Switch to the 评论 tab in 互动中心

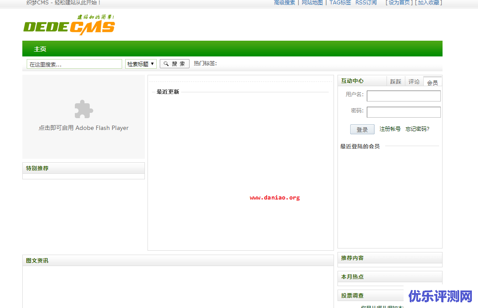tap(414, 81)
